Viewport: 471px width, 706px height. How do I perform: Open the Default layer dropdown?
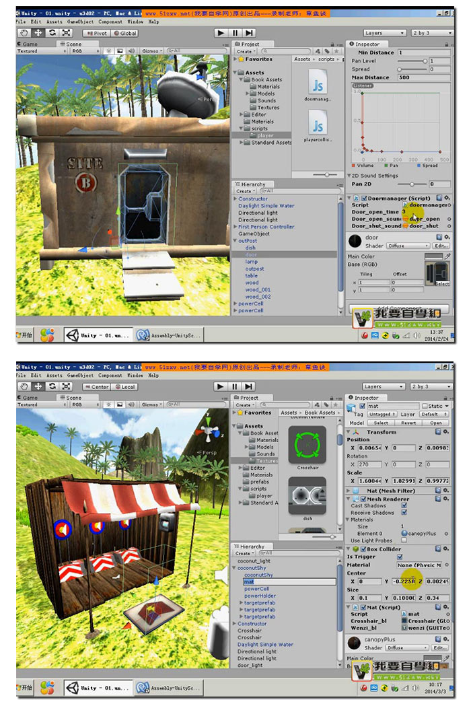click(x=433, y=414)
